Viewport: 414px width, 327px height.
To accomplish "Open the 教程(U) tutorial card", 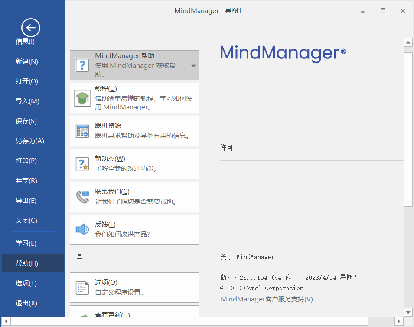I will tap(134, 98).
